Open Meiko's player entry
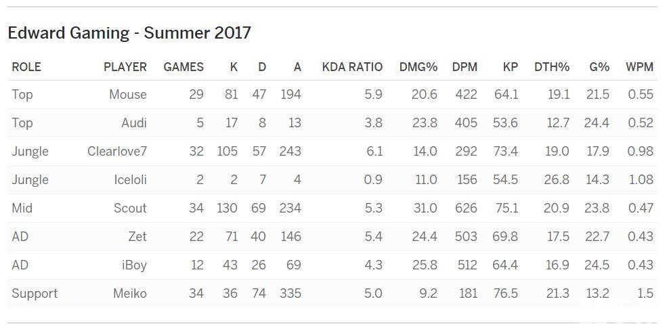Image resolution: width=669 pixels, height=331 pixels. pyautogui.click(x=130, y=294)
